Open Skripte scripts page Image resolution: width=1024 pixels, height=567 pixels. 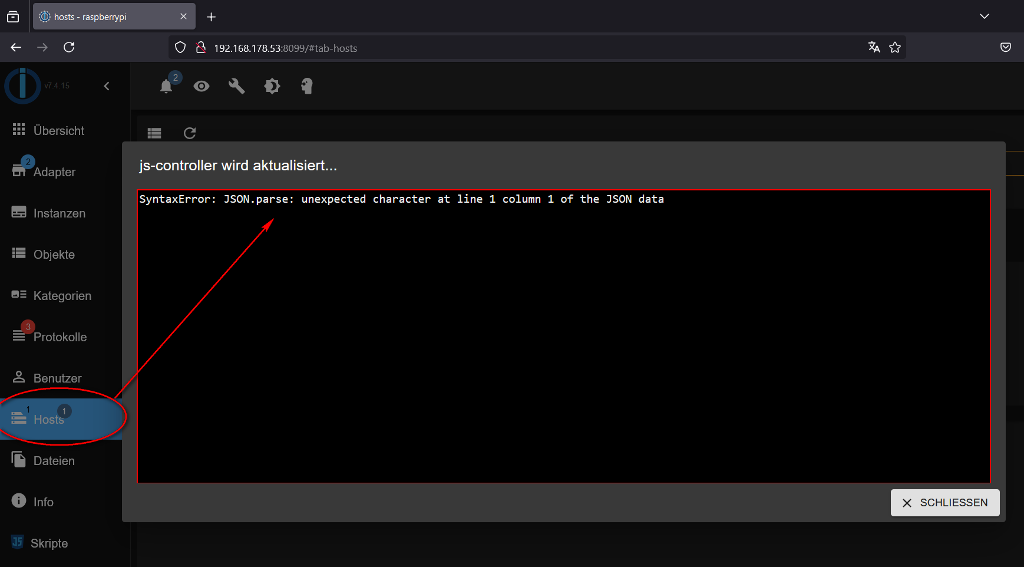tap(61, 543)
